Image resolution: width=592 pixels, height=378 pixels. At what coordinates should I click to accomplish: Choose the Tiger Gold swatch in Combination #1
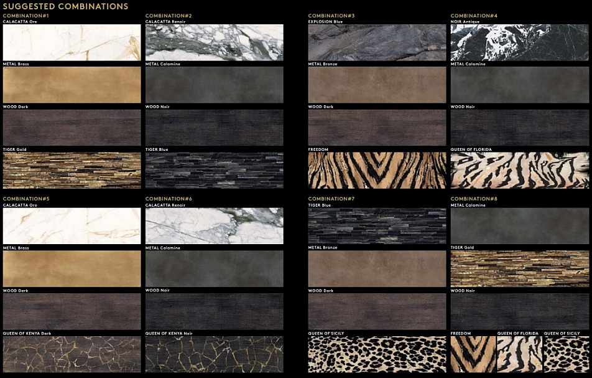72,170
